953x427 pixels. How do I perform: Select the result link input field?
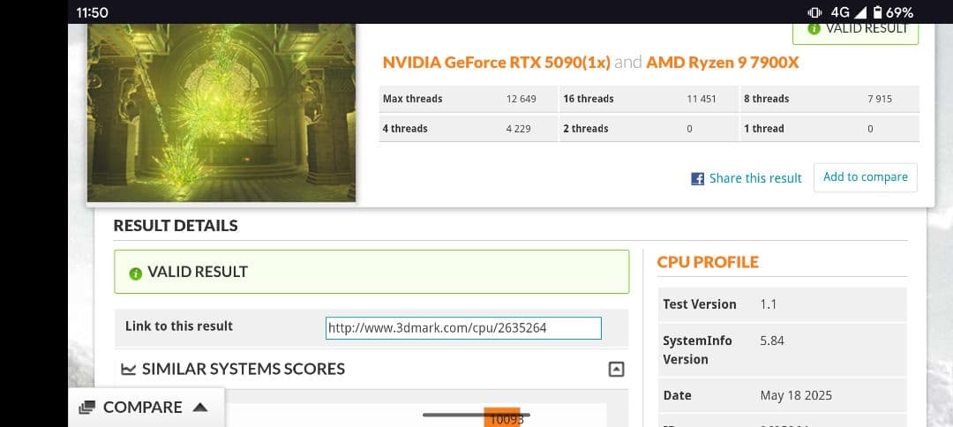pyautogui.click(x=463, y=328)
